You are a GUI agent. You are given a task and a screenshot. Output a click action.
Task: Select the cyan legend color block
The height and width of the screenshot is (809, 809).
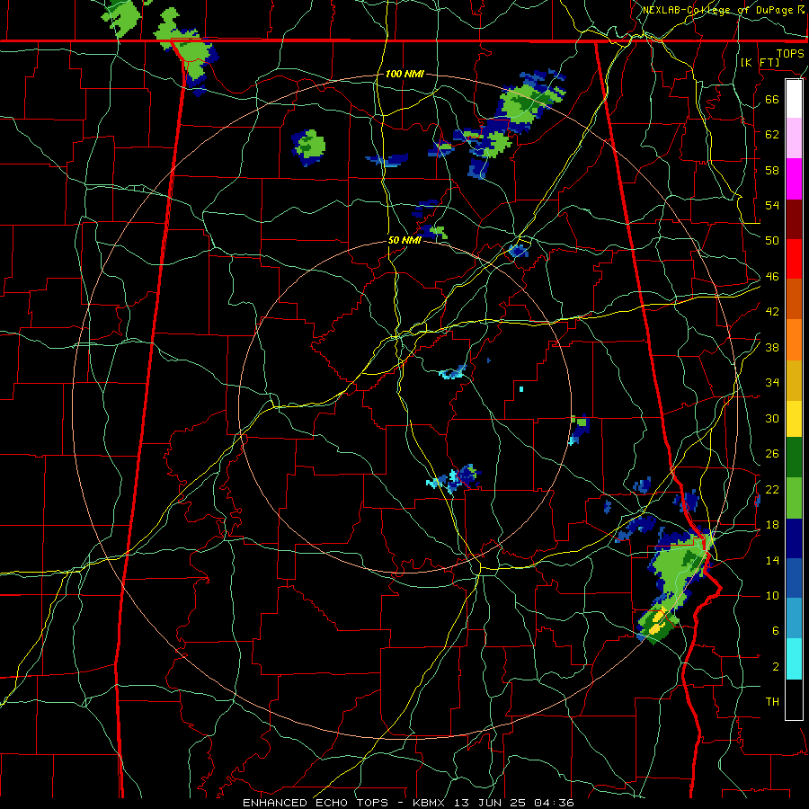pyautogui.click(x=794, y=659)
